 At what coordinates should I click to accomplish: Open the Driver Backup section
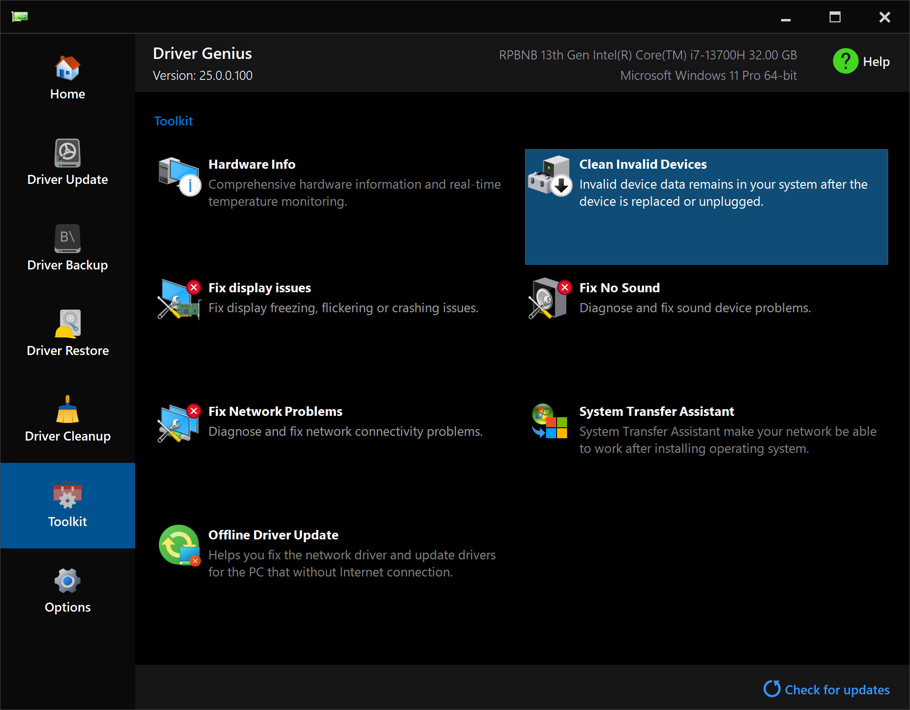[68, 248]
